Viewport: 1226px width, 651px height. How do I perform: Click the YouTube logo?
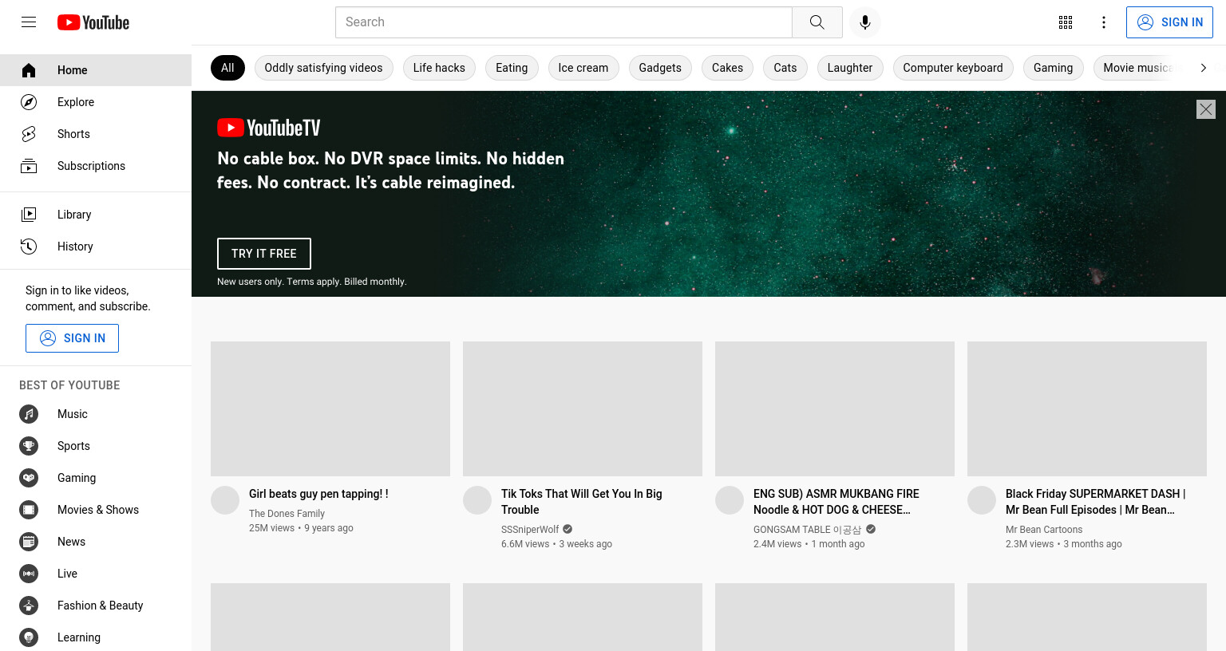point(93,22)
